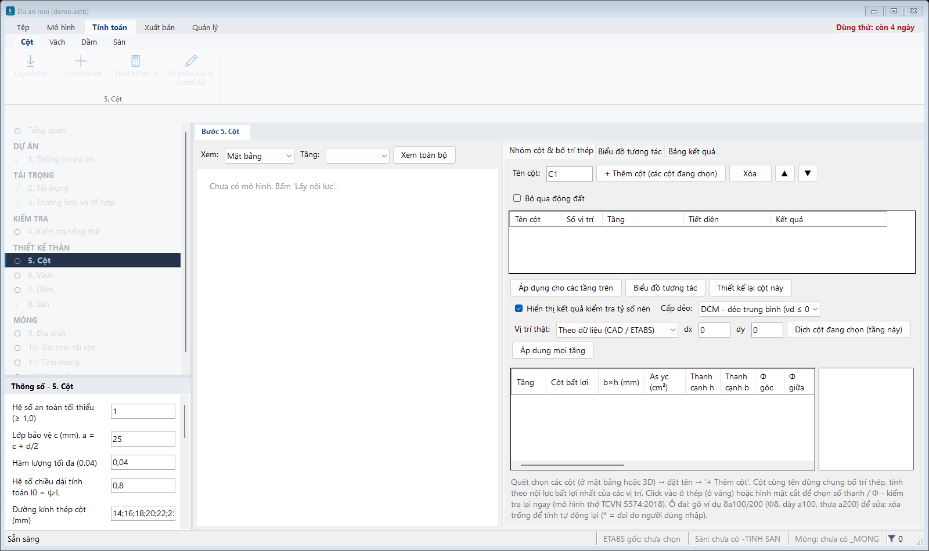Click the 'Lấy nội lực' download icon
Viewport: 929px width, 551px height.
(31, 61)
